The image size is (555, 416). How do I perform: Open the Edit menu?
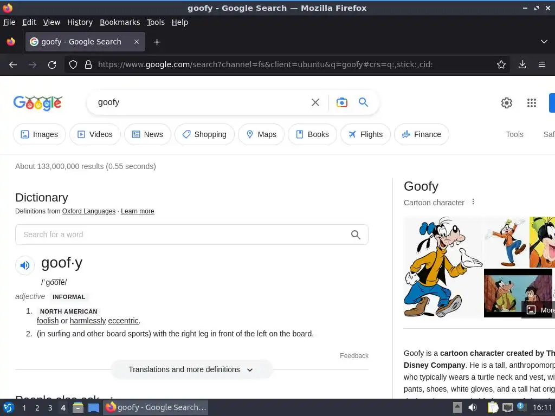click(29, 22)
